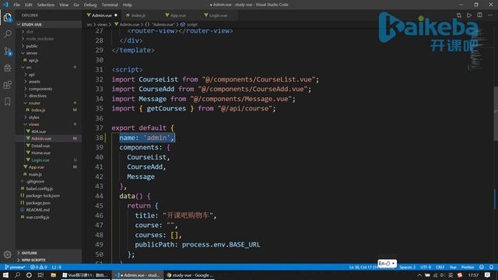Screen dimensions: 498x280
Task: Expand the directives folder
Action: pyautogui.click(x=48, y=96)
